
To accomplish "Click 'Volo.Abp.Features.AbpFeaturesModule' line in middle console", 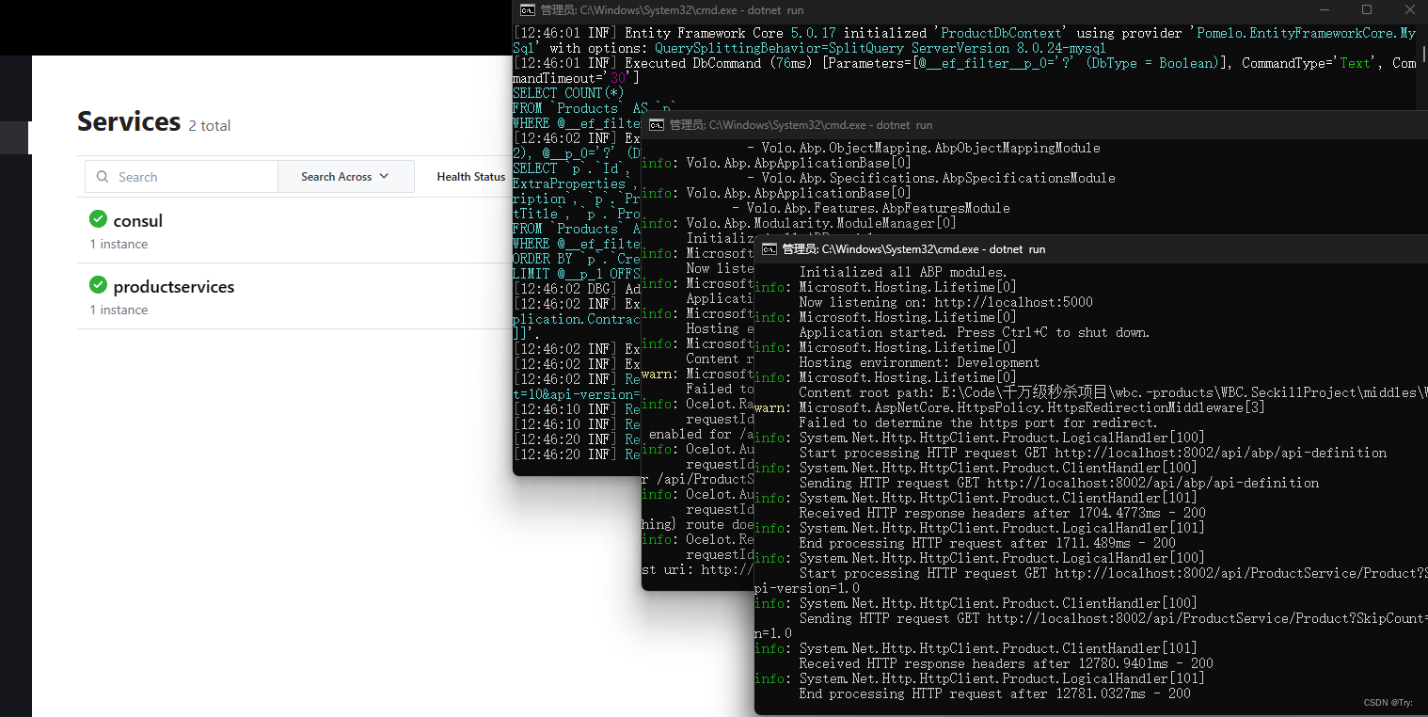I will point(871,208).
